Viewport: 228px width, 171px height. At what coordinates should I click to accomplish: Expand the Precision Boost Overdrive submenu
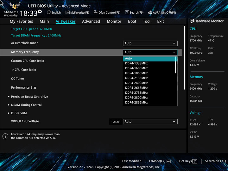click(x=29, y=97)
